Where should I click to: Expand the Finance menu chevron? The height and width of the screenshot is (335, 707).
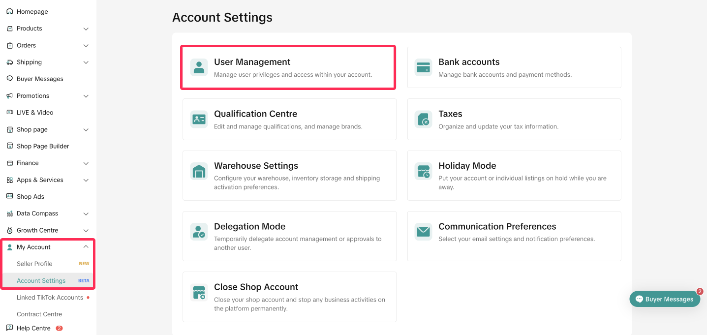point(86,163)
